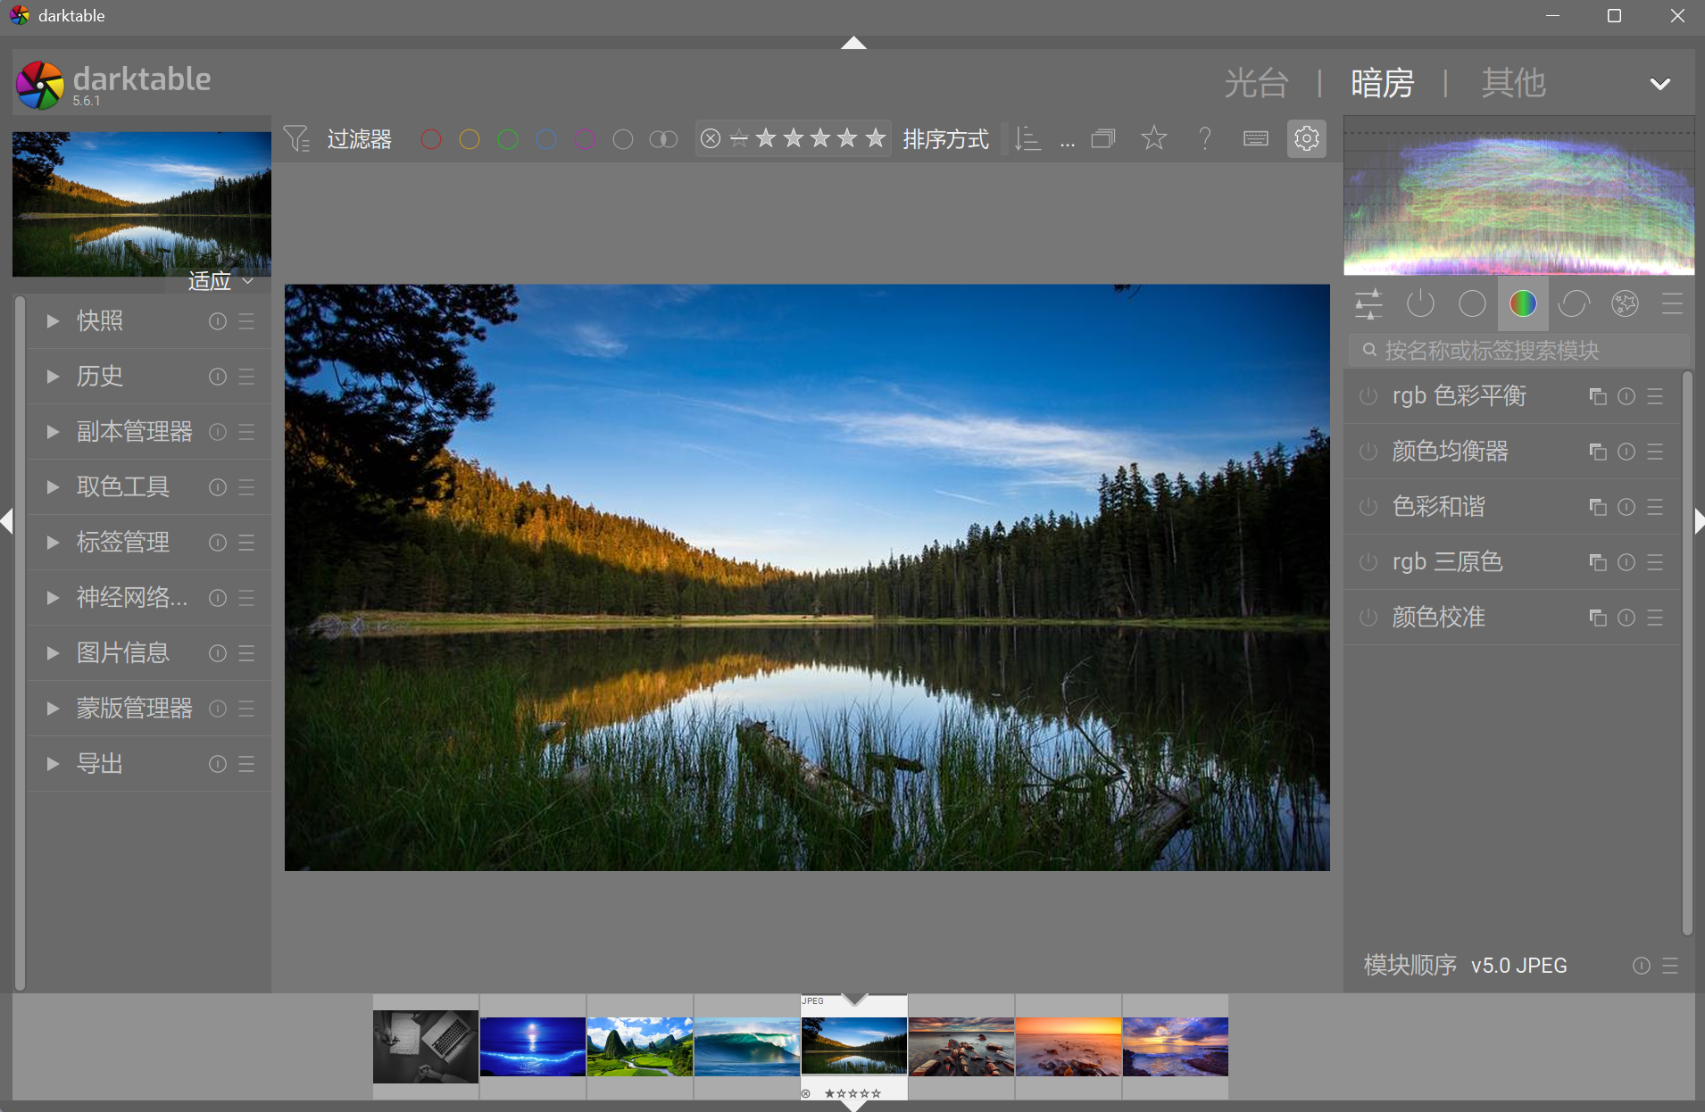Open 模块顺序 presets menu

point(1670,966)
